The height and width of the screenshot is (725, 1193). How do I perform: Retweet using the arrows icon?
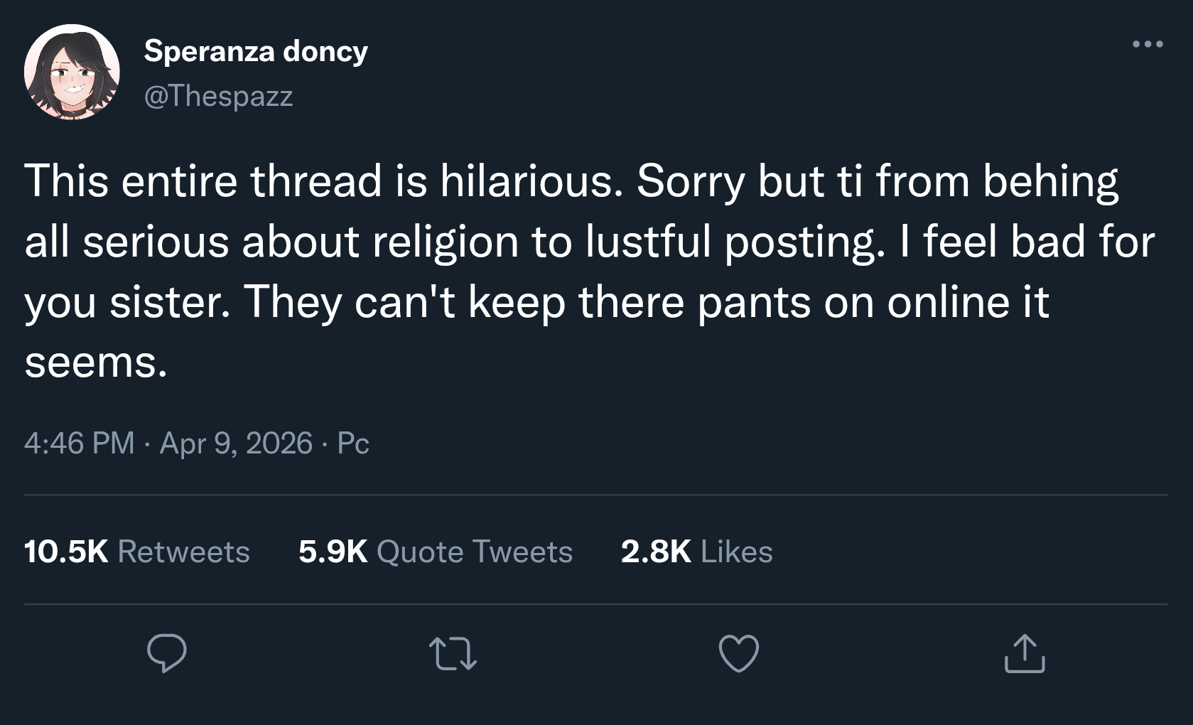tap(453, 654)
